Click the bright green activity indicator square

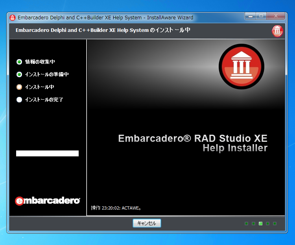click(260, 223)
